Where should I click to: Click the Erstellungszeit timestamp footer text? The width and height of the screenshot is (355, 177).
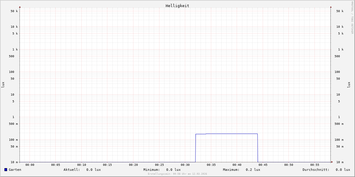pyautogui.click(x=177, y=174)
